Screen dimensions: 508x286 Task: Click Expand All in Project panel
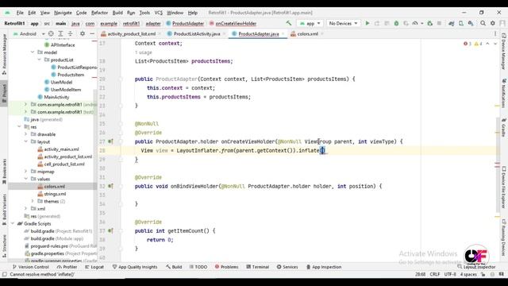(60, 33)
